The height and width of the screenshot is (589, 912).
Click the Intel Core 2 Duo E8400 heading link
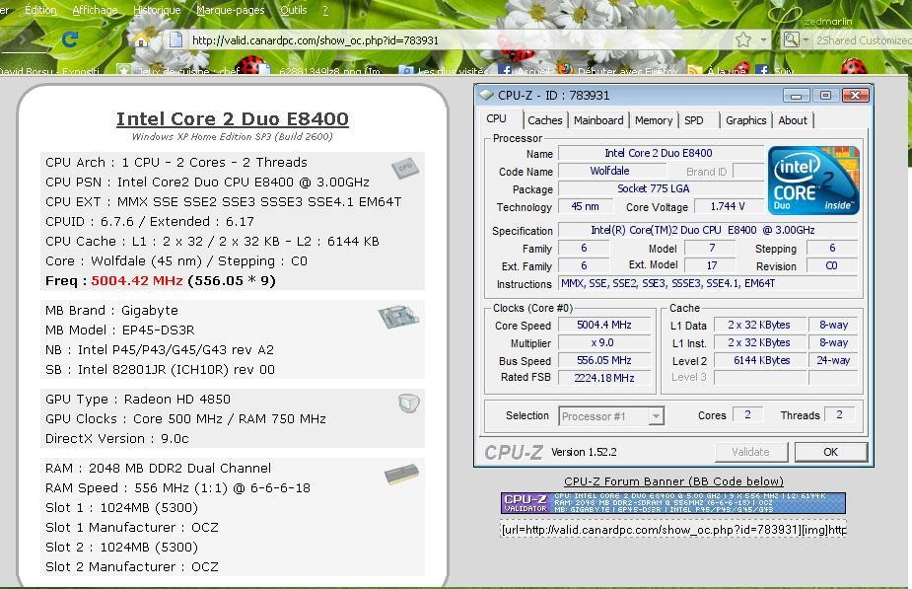tap(232, 118)
